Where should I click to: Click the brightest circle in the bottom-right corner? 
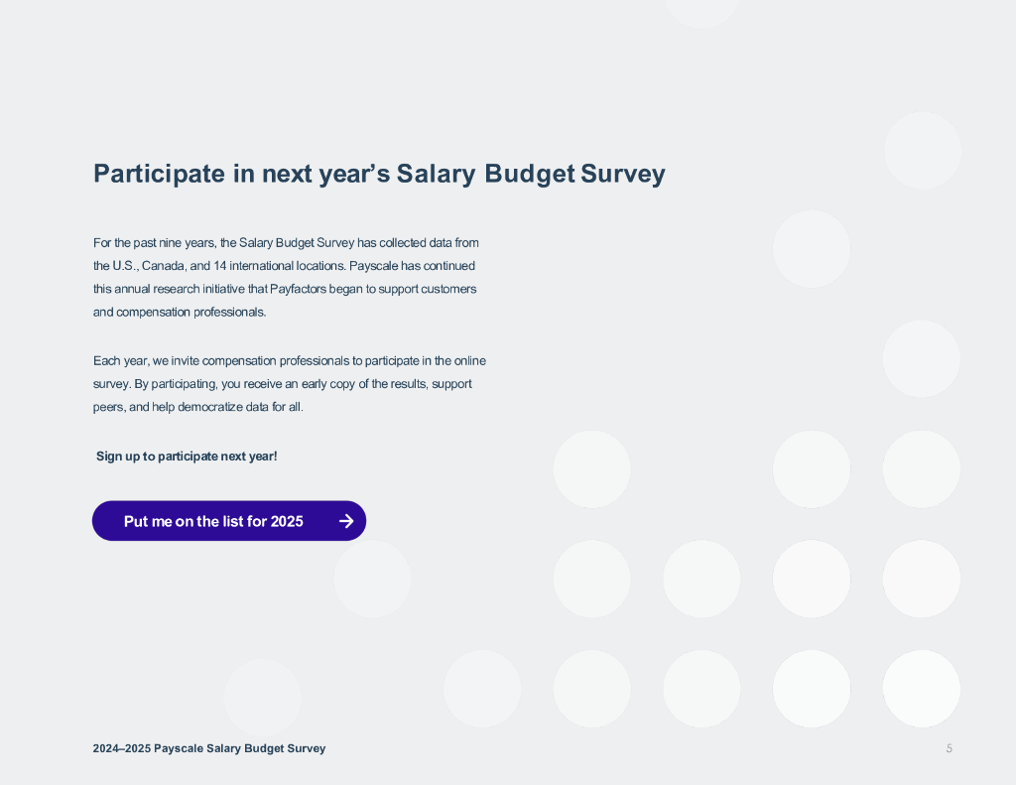coord(921,689)
